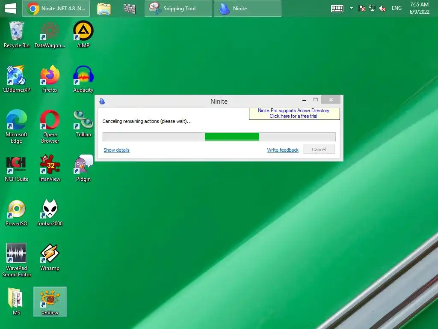Select the Winamp desktop shortcut
The width and height of the screenshot is (438, 329).
point(50,257)
